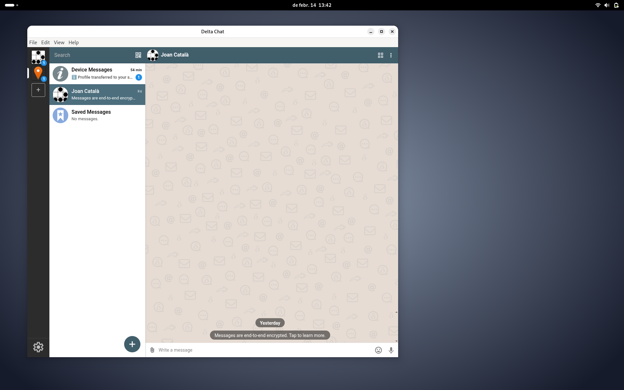Click the scroll-down arrow in the chat view
The height and width of the screenshot is (390, 624).
point(396,341)
